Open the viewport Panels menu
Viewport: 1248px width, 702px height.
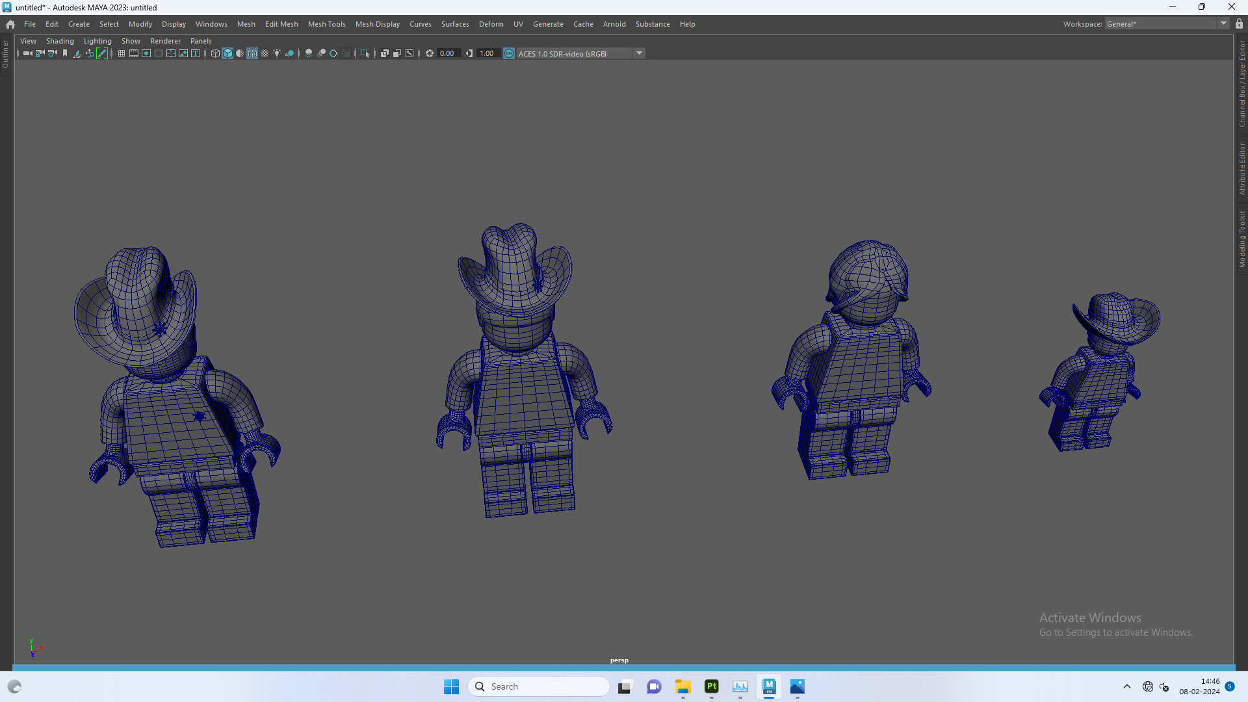(x=201, y=41)
